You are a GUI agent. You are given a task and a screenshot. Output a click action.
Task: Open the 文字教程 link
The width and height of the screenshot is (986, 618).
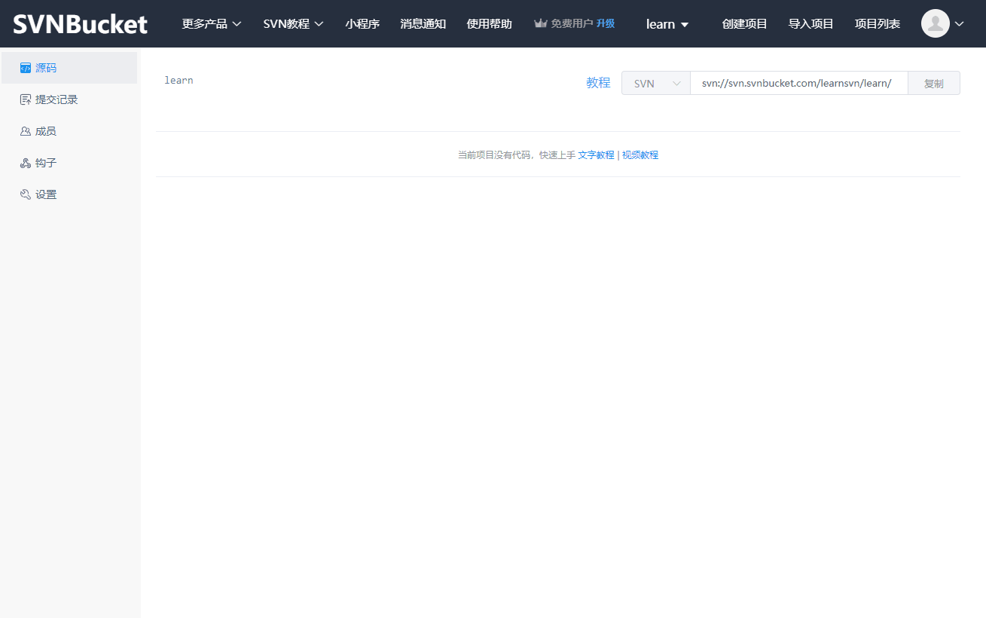(x=596, y=155)
